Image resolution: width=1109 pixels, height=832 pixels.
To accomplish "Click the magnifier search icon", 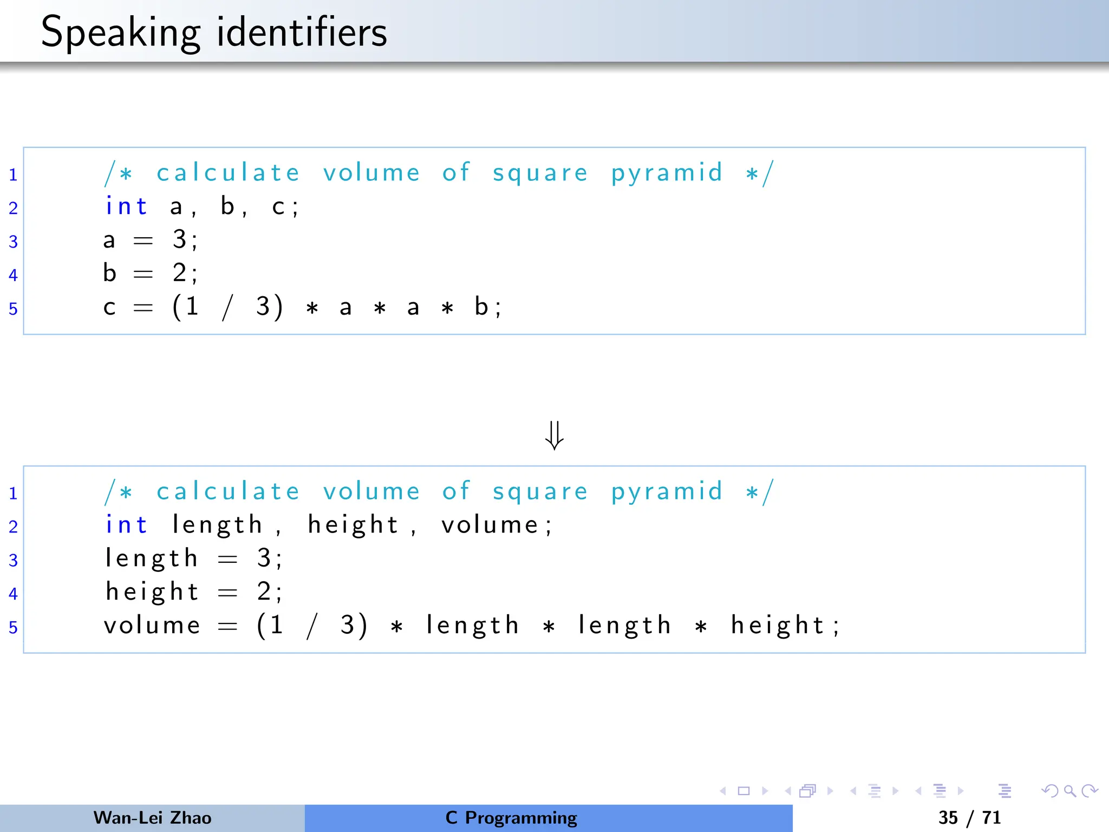I will 1070,791.
